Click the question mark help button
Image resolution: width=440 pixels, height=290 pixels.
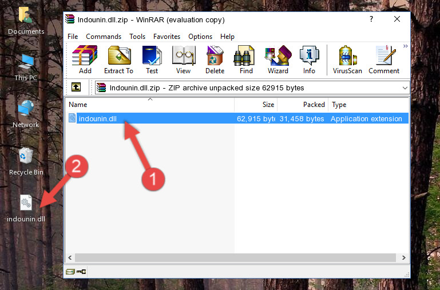371,19
